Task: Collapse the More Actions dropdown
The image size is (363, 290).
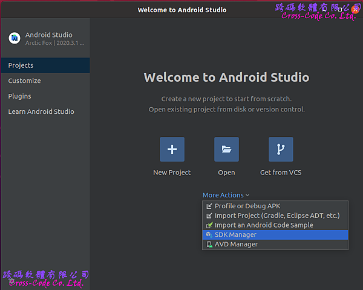Action: click(226, 195)
